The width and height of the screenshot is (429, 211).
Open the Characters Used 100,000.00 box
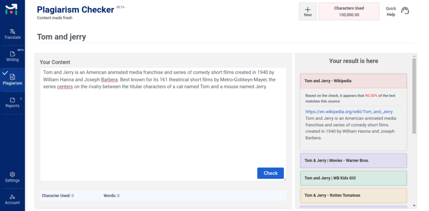coord(349,11)
